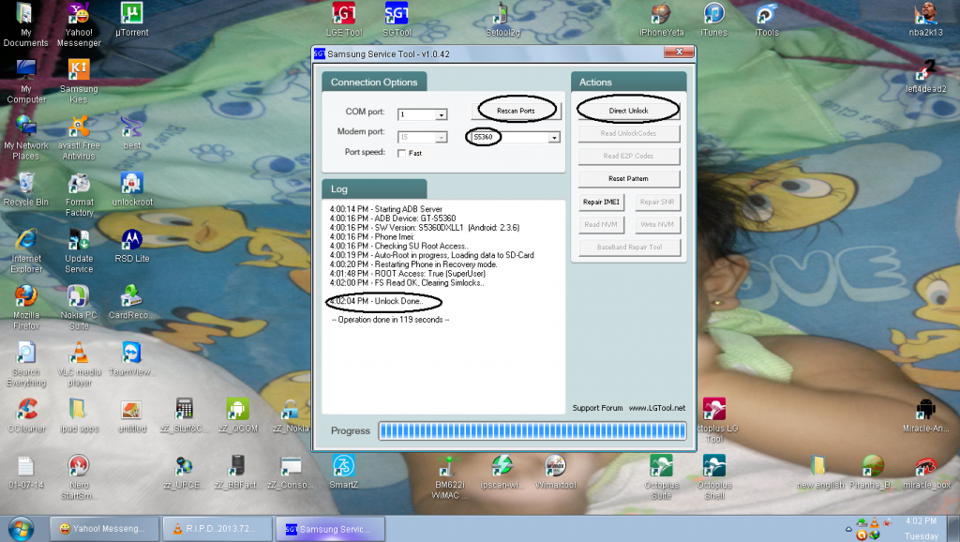The height and width of the screenshot is (542, 960).
Task: Open iTunes from the desktop
Action: click(x=713, y=19)
